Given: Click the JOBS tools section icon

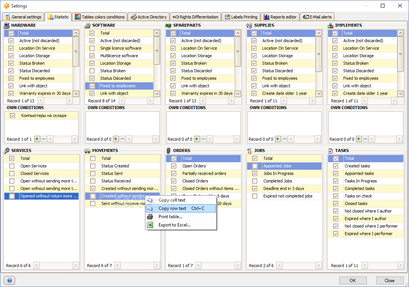Looking at the screenshot, I should point(249,150).
